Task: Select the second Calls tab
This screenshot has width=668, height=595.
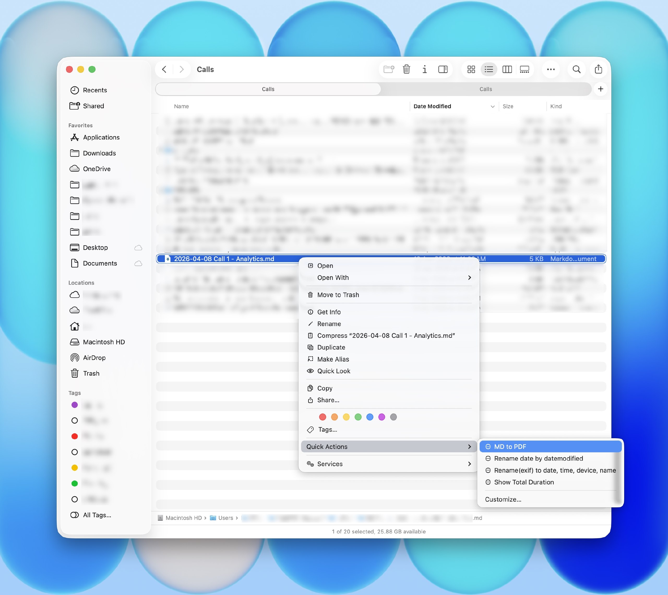Action: point(486,89)
